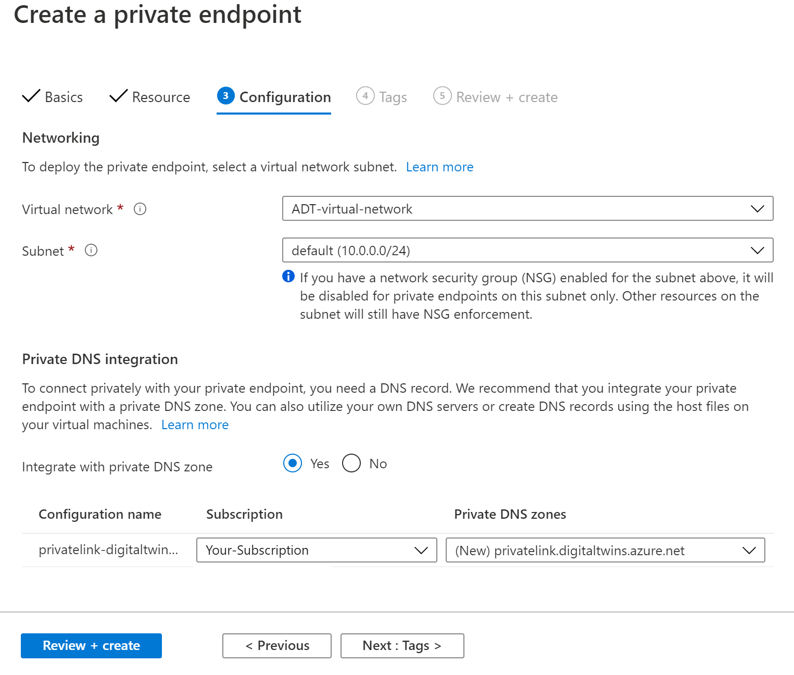794x675 pixels.
Task: Open the Your-Subscription dropdown
Action: coord(317,550)
